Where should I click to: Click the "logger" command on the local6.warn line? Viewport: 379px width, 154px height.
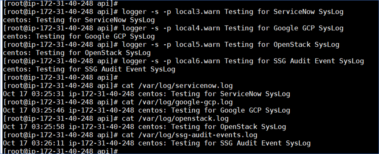(x=136, y=61)
